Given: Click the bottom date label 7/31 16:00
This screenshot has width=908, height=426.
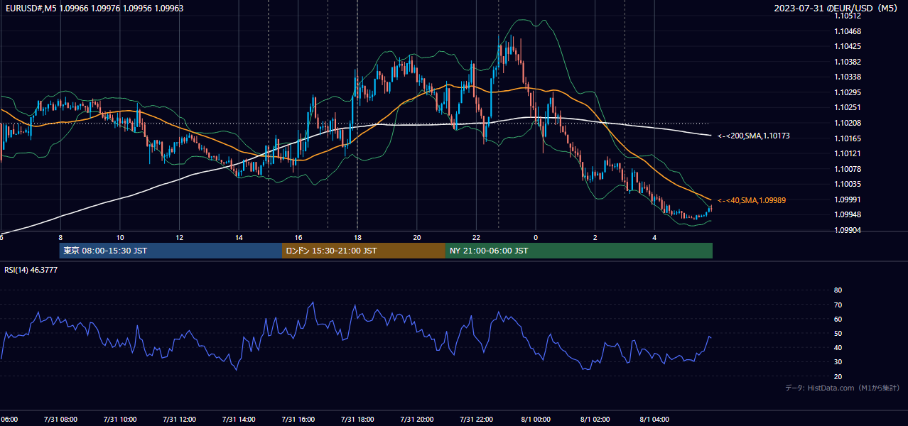Looking at the screenshot, I should [x=298, y=420].
